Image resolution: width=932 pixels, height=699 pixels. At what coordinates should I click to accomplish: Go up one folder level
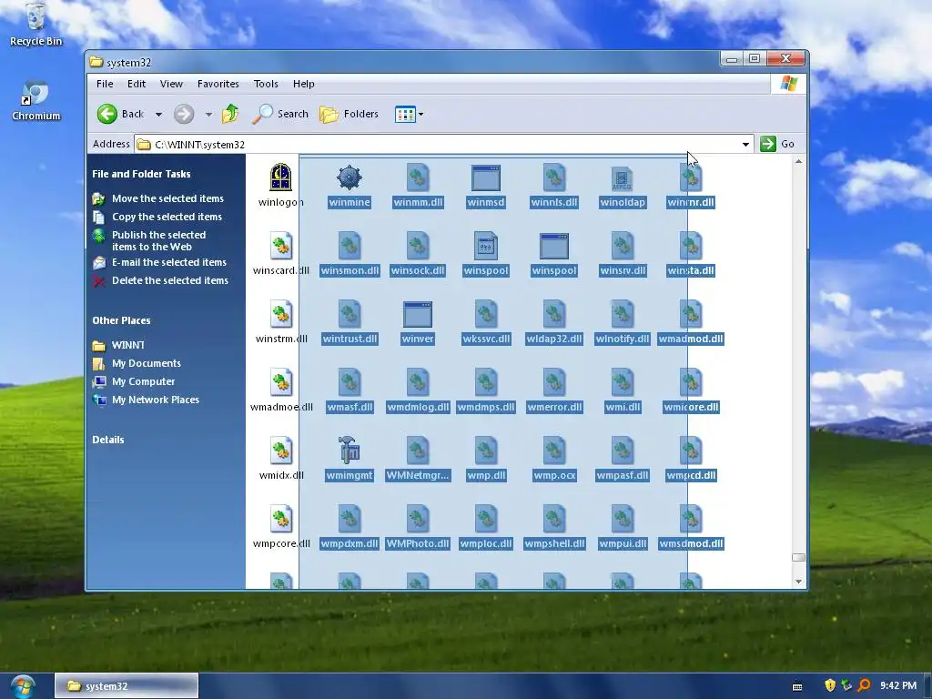coord(230,114)
